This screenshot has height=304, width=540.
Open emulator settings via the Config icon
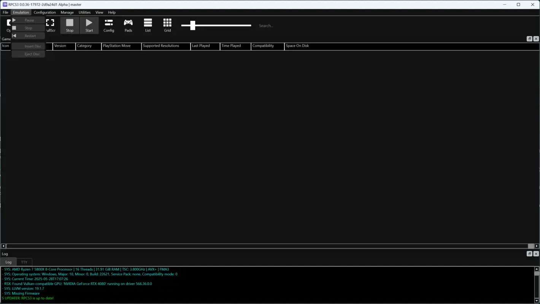[109, 25]
